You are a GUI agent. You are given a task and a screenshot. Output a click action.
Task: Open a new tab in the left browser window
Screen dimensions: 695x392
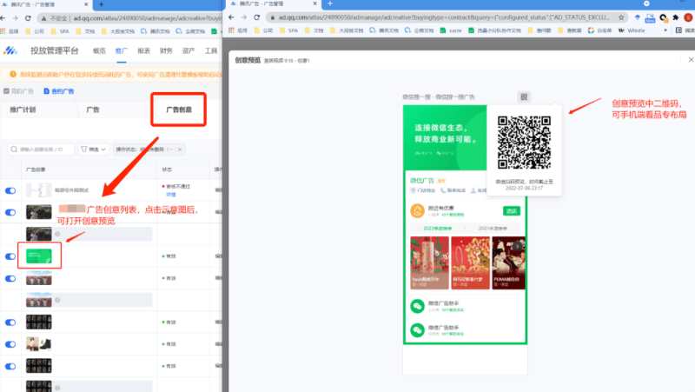click(101, 4)
